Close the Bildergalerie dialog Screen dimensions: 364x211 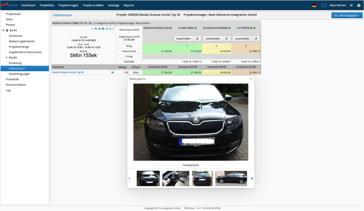click(251, 79)
